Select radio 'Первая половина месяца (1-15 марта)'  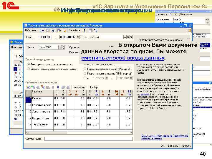[x=85, y=69]
